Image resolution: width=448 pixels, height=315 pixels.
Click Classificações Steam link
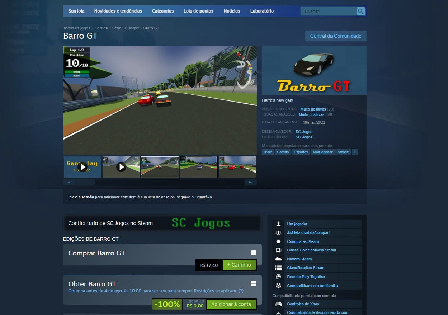tap(306, 268)
